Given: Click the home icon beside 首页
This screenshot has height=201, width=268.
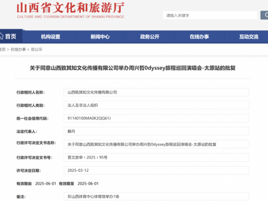Looking at the screenshot, I should coord(1,37).
